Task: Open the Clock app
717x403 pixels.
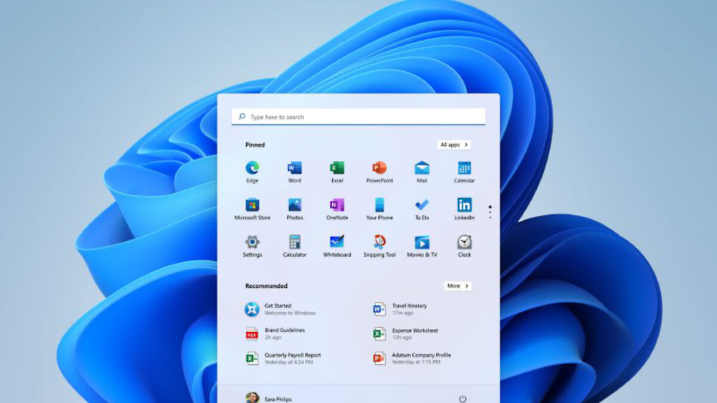Action: (464, 244)
